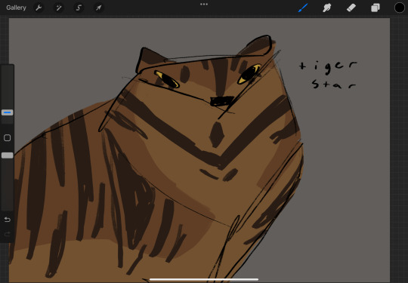The image size is (408, 283).
Task: Click the handwritten 'tiger star' text
Action: [x=329, y=75]
